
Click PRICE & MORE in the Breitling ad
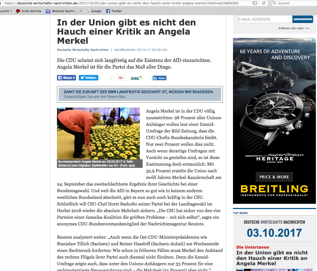click(x=274, y=177)
